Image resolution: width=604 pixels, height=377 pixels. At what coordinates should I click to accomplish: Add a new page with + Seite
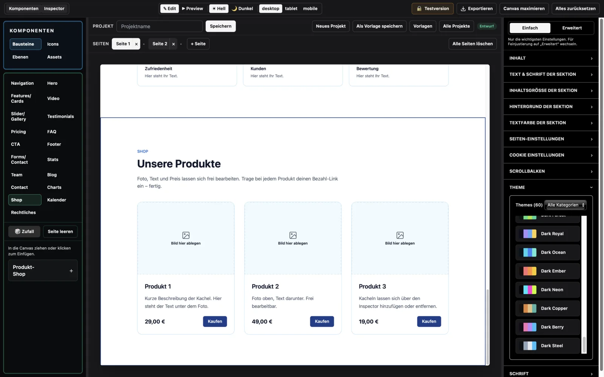198,44
